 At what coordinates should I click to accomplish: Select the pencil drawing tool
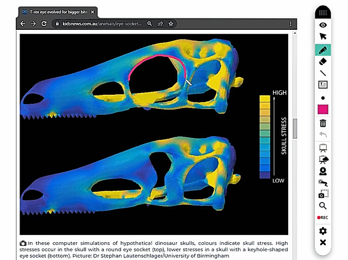coord(323,49)
